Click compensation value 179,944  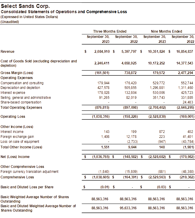pyautogui.click(x=103, y=83)
